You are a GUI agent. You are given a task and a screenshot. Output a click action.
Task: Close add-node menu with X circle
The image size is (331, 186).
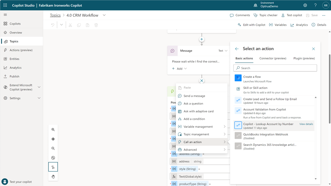tap(202, 81)
